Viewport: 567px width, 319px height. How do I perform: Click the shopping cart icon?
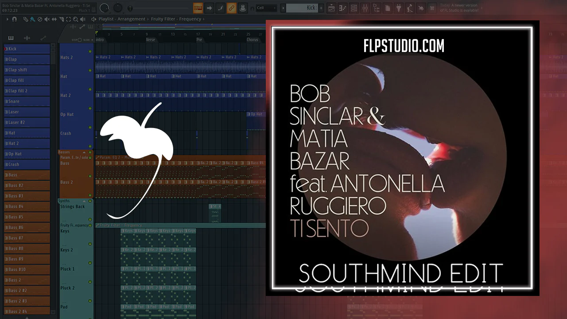point(431,8)
